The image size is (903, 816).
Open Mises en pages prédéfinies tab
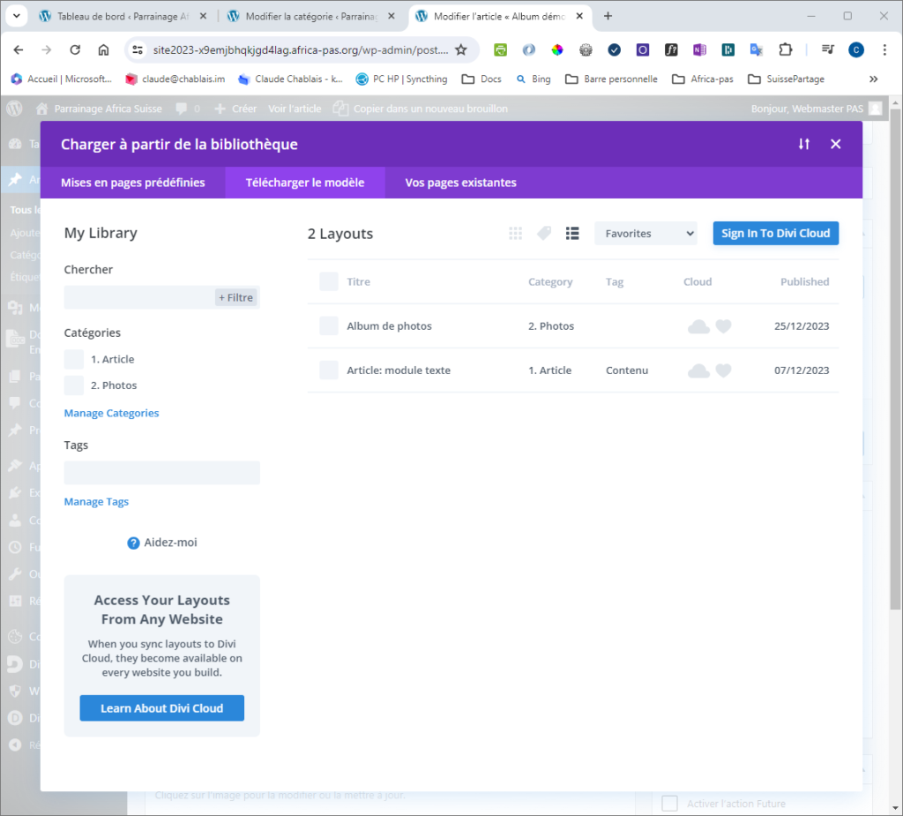click(x=132, y=183)
